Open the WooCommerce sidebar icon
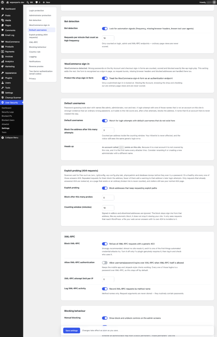Viewport: 217px width, 337px height. (3, 42)
